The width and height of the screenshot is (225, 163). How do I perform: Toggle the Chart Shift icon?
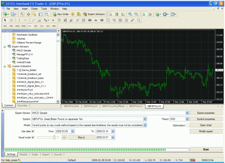pos(150,14)
